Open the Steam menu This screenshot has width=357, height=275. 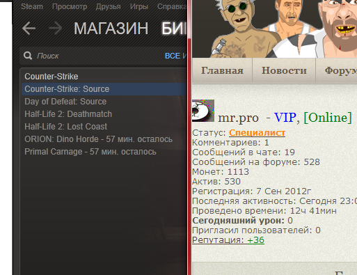tap(32, 6)
